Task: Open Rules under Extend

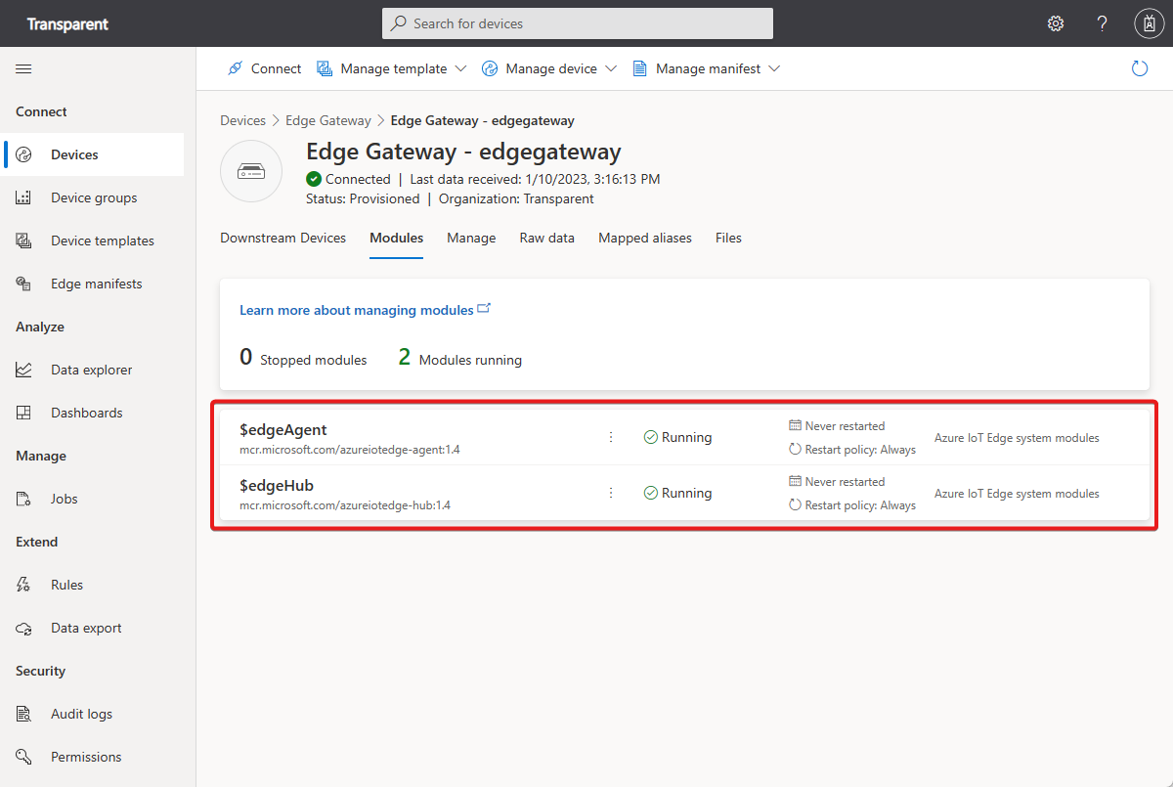Action: (65, 585)
